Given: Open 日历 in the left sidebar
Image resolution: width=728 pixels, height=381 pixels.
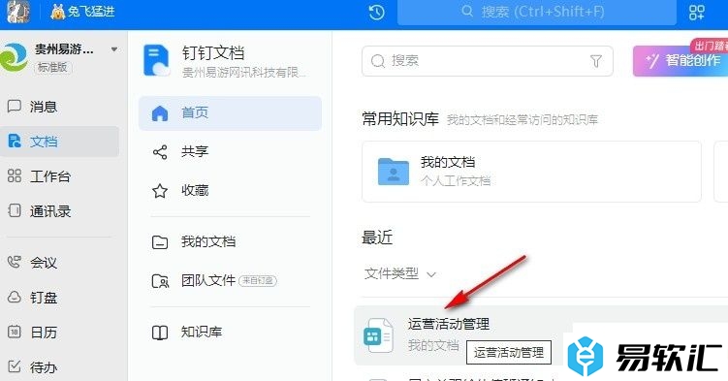Looking at the screenshot, I should point(59,333).
